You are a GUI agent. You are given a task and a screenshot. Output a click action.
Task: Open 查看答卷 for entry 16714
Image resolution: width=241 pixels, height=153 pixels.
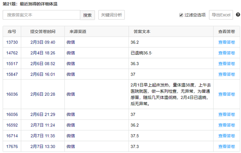227,136
